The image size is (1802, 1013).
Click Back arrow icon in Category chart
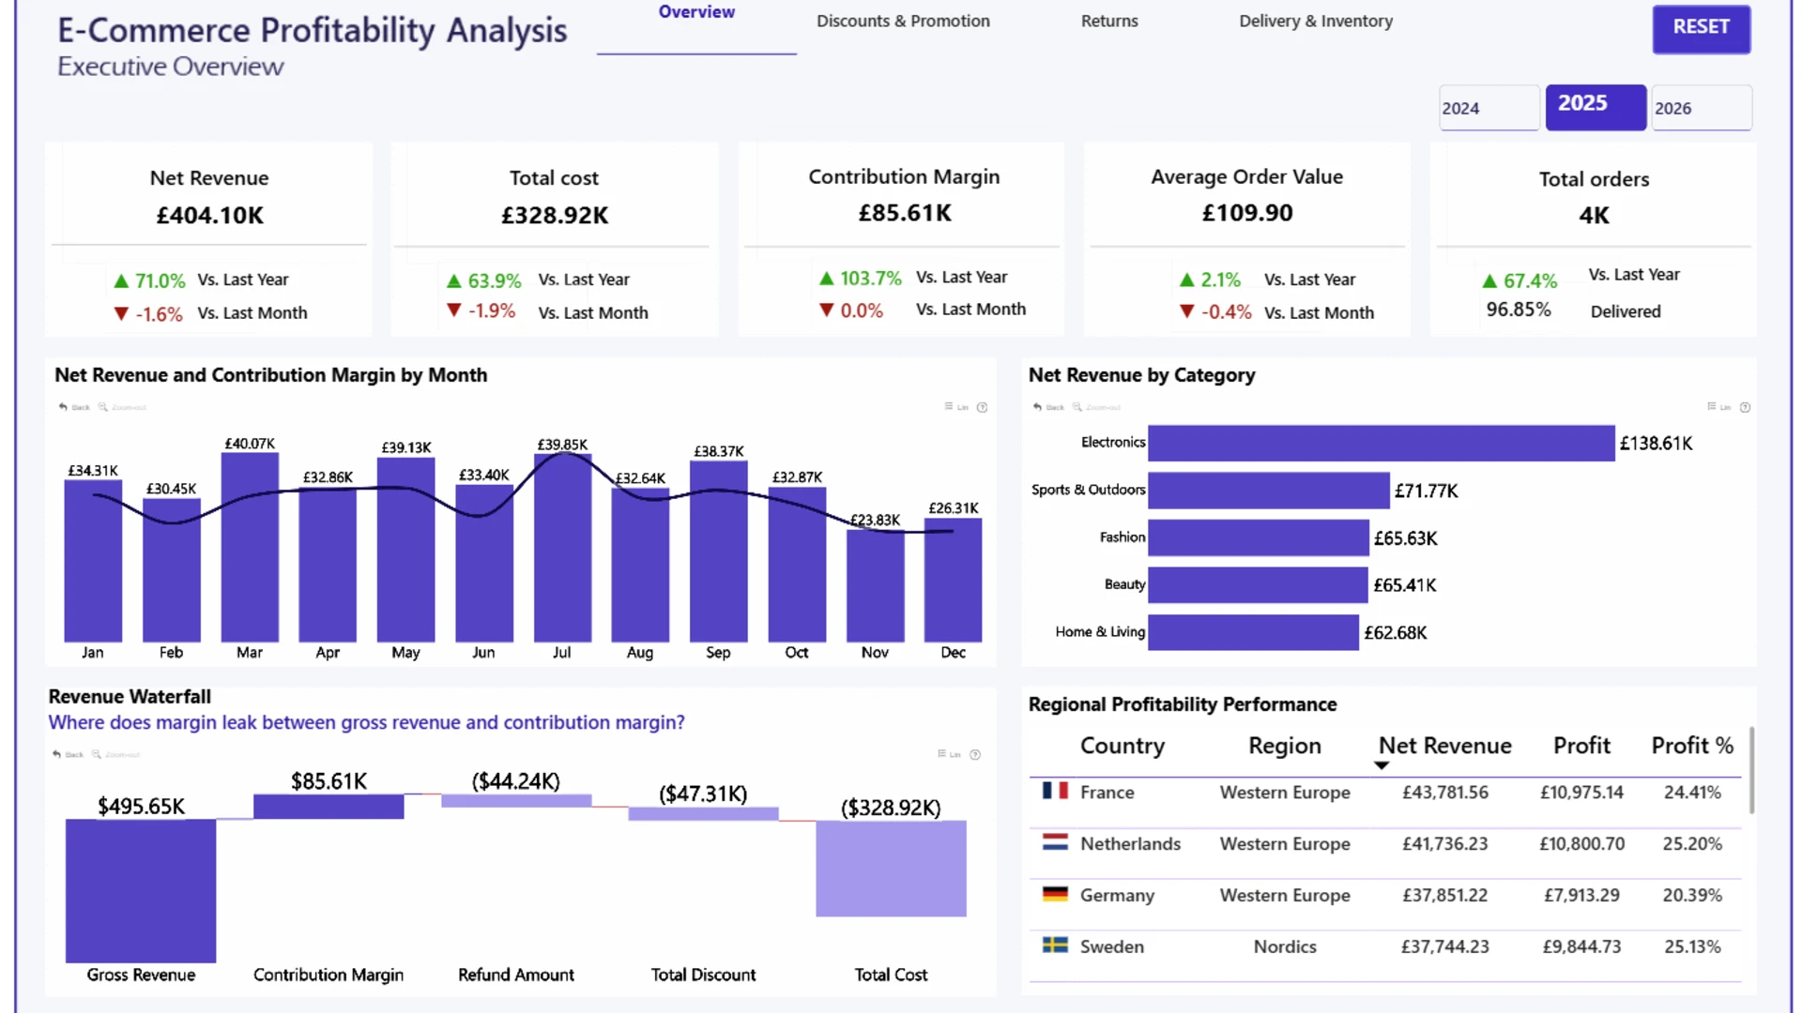pos(1038,407)
